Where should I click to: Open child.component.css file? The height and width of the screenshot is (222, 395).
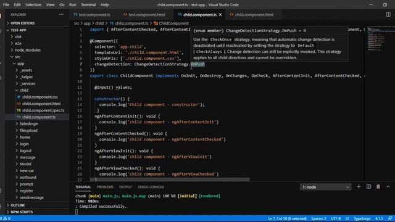click(37, 97)
